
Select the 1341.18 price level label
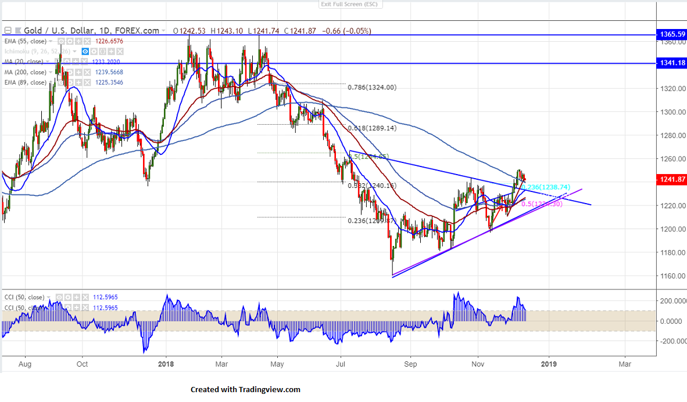(x=671, y=63)
